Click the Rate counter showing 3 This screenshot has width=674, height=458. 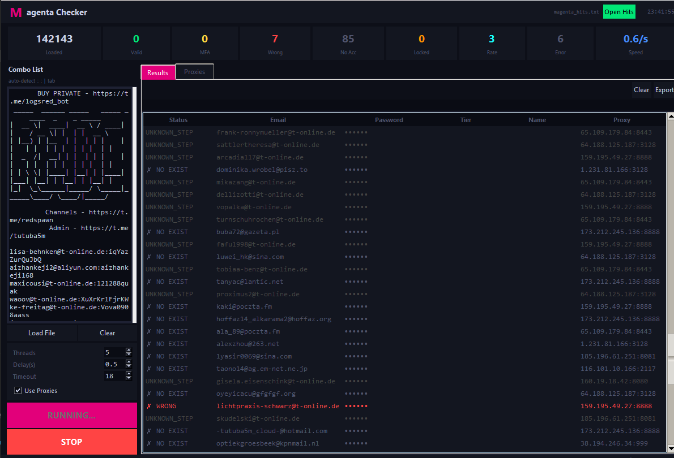click(x=492, y=44)
